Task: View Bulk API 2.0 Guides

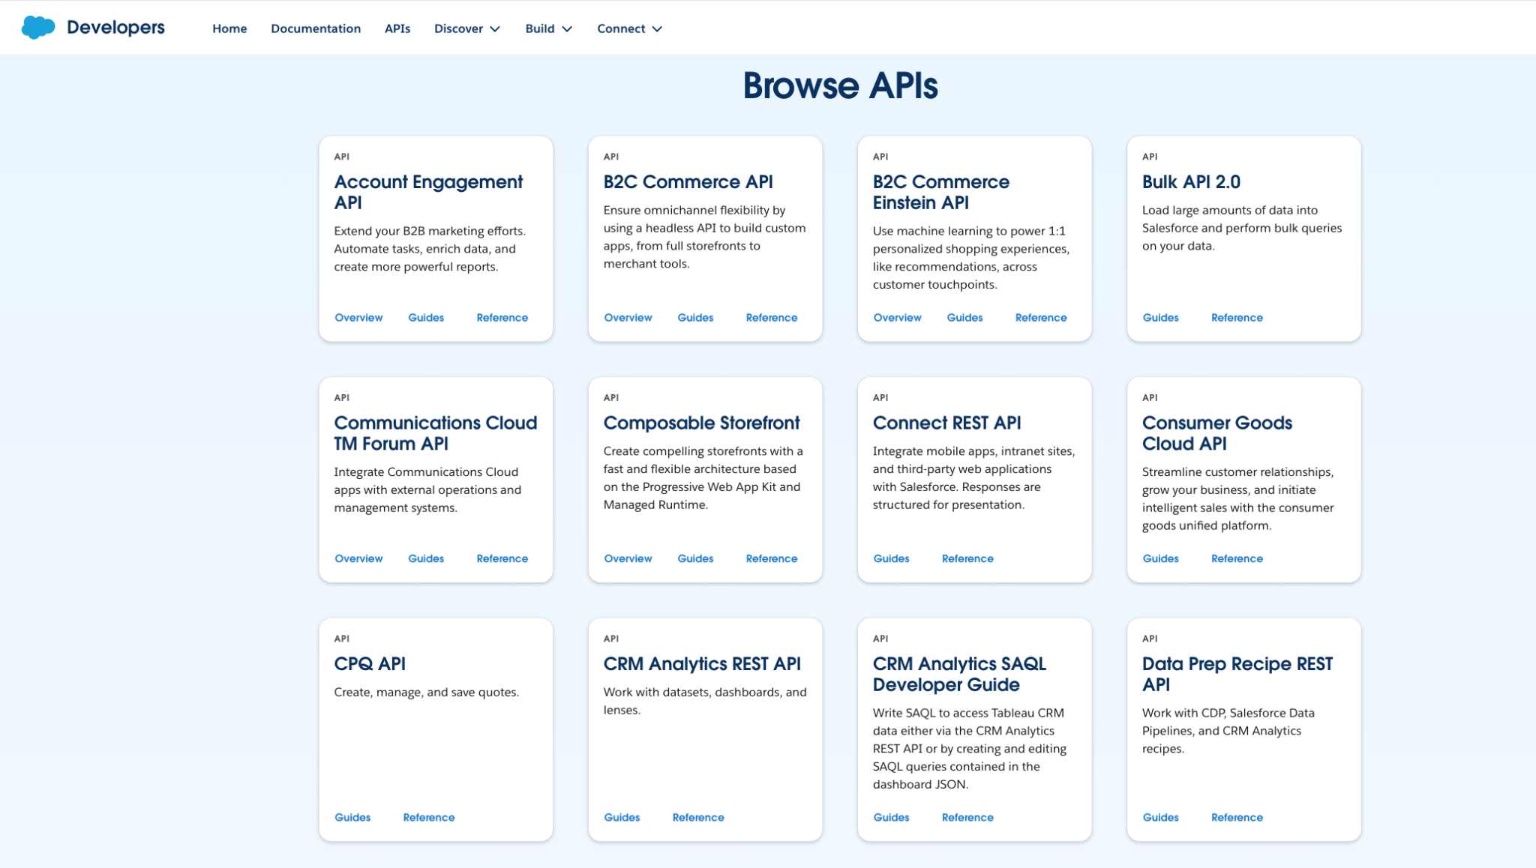Action: pyautogui.click(x=1159, y=317)
